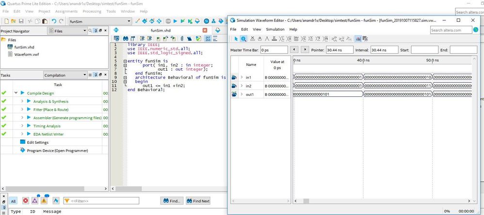Expand the in1 signal in waveform list
484x215 pixels.
(242, 77)
